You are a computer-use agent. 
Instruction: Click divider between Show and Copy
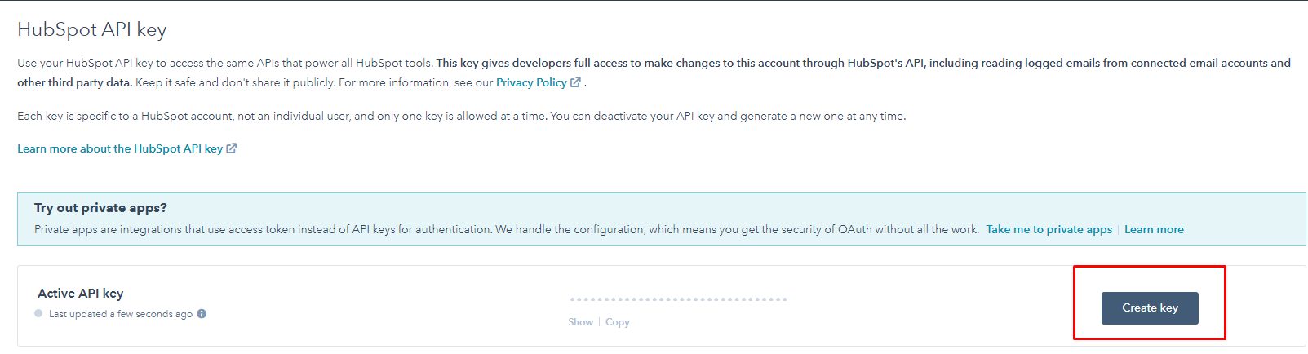600,322
